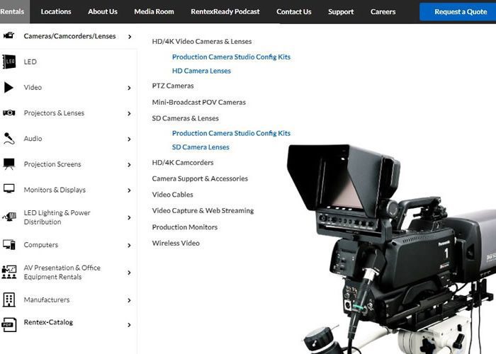Select the Manufacturers category label
Viewport: 496px width, 354px height.
[47, 299]
